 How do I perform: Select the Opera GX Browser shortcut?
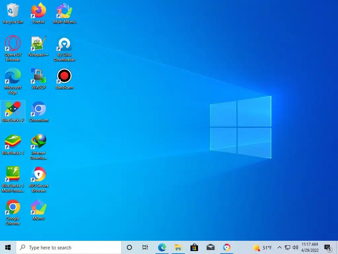coord(13,49)
